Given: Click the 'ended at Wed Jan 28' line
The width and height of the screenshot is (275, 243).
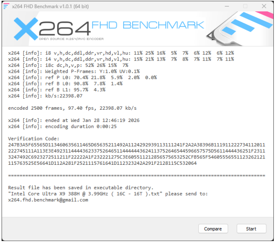Looking at the screenshot, I should 74,120.
